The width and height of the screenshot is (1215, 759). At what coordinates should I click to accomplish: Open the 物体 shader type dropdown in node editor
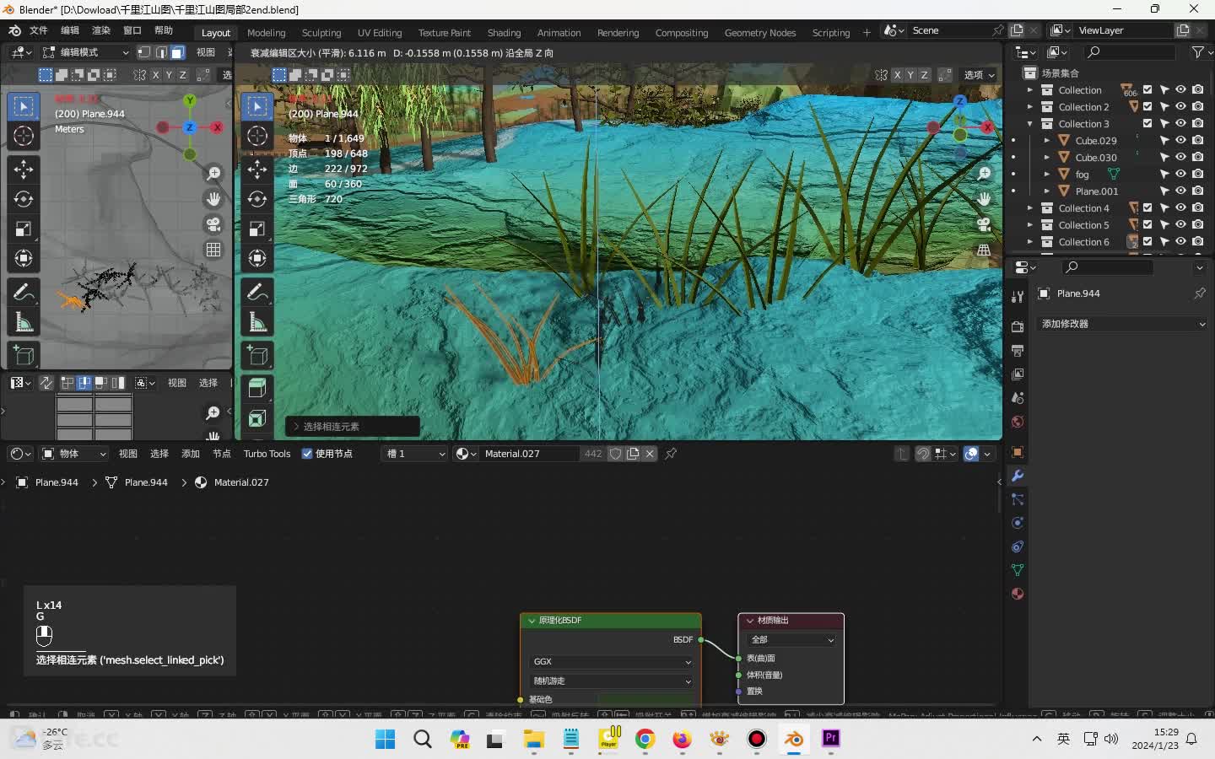(74, 454)
